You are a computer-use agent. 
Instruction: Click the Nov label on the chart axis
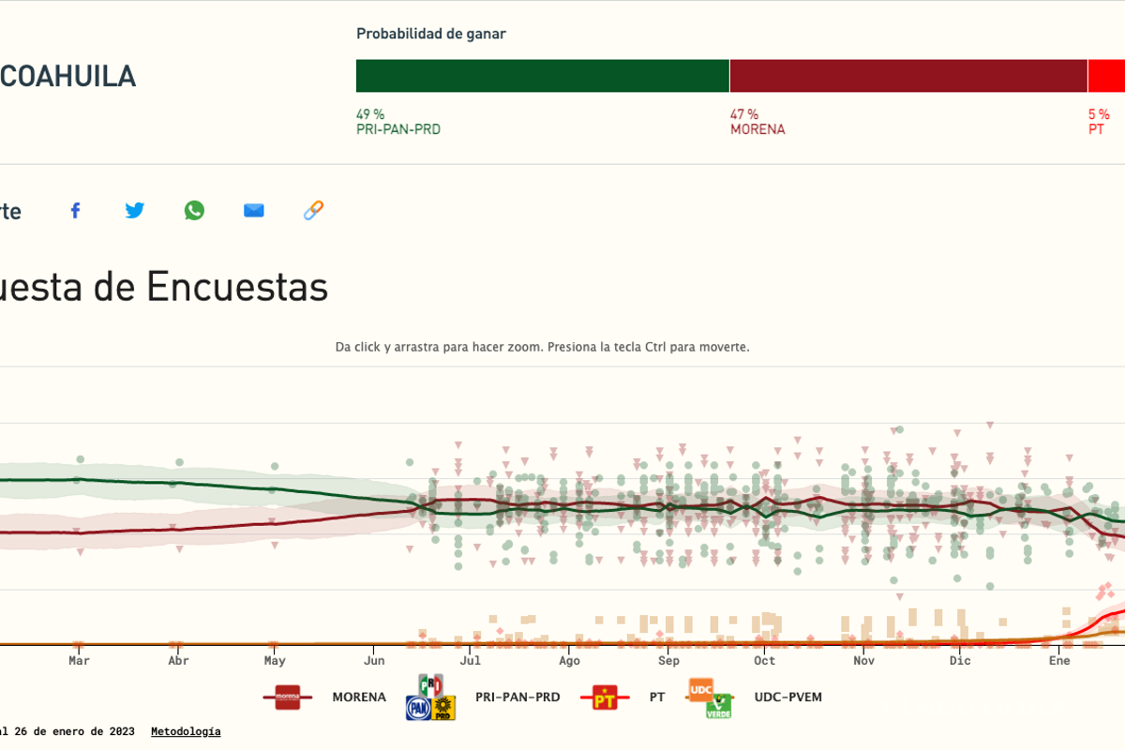862,660
